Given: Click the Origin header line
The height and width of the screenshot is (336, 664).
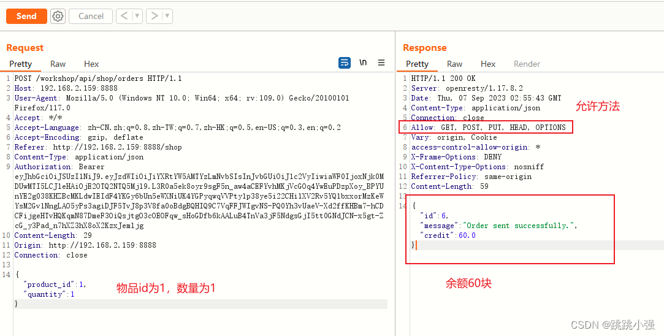Looking at the screenshot, I should [x=85, y=245].
